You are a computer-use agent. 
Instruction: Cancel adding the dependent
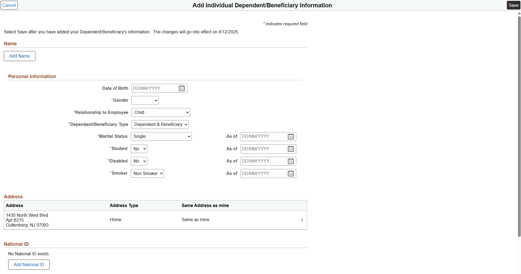point(9,5)
